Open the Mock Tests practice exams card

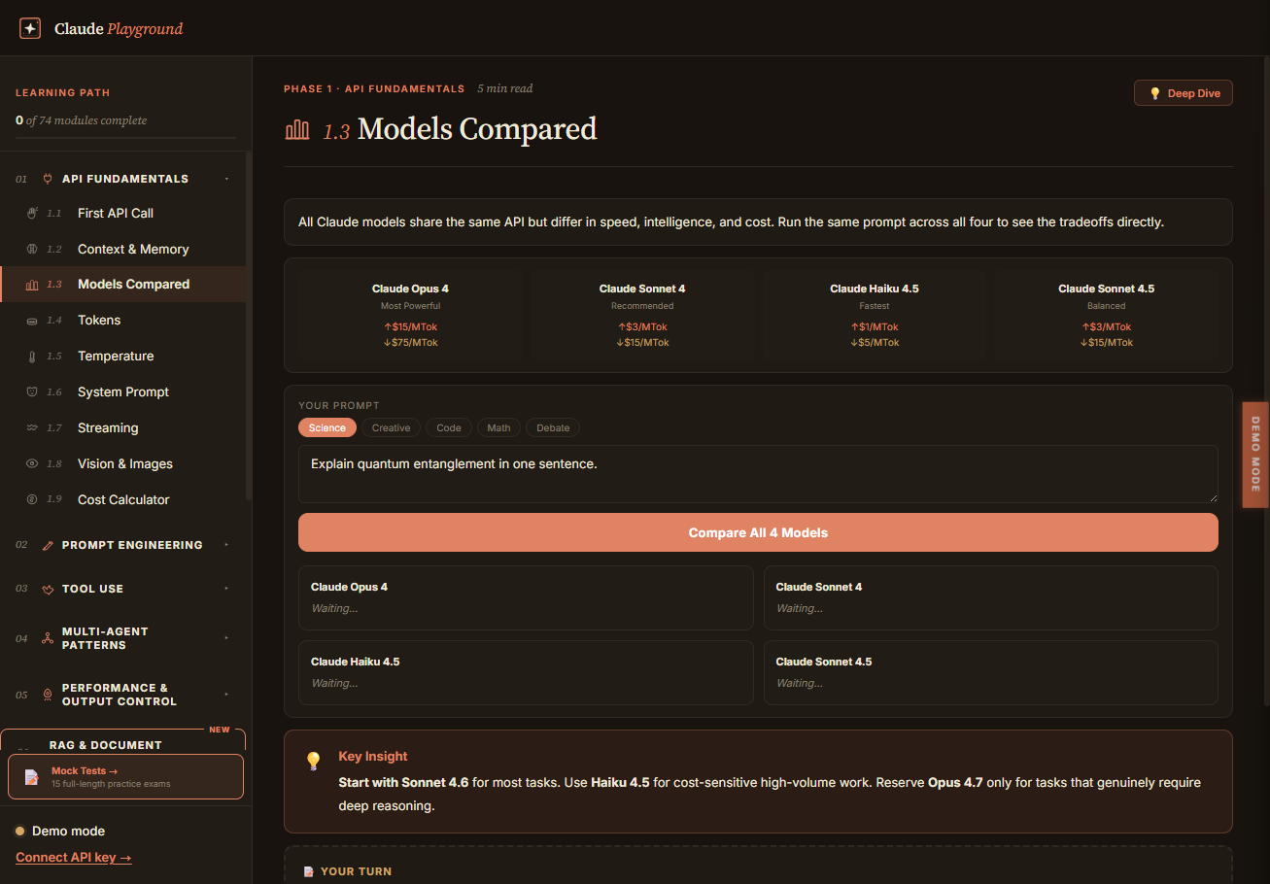(x=125, y=777)
